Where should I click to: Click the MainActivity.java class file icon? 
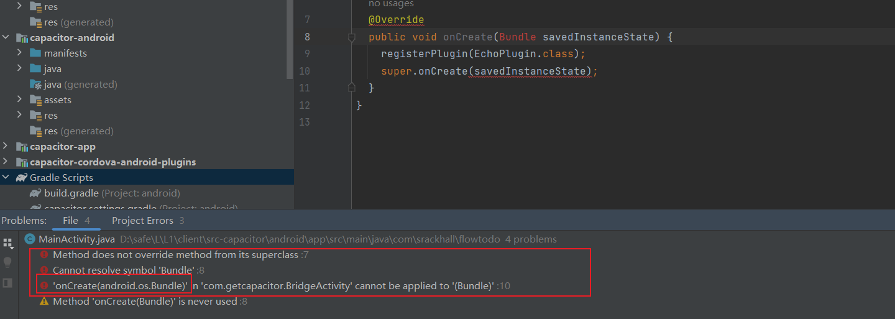coord(29,239)
